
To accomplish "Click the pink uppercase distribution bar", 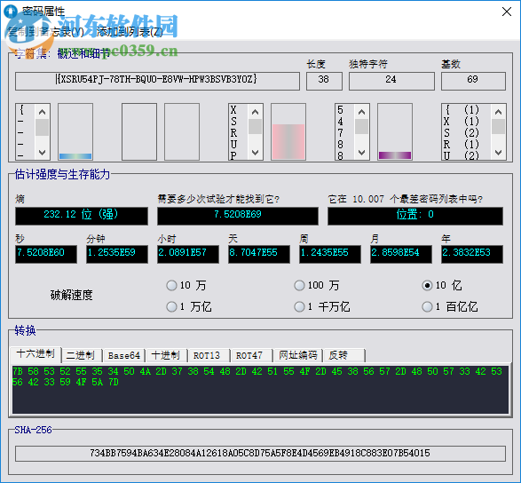I will [x=288, y=141].
